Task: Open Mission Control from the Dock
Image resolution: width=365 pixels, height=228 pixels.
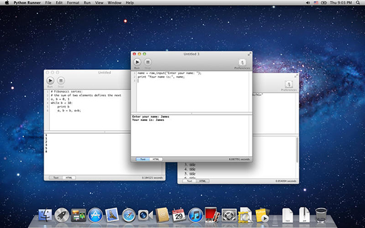Action: 78,215
